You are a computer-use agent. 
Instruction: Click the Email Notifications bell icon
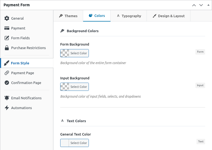(7, 98)
